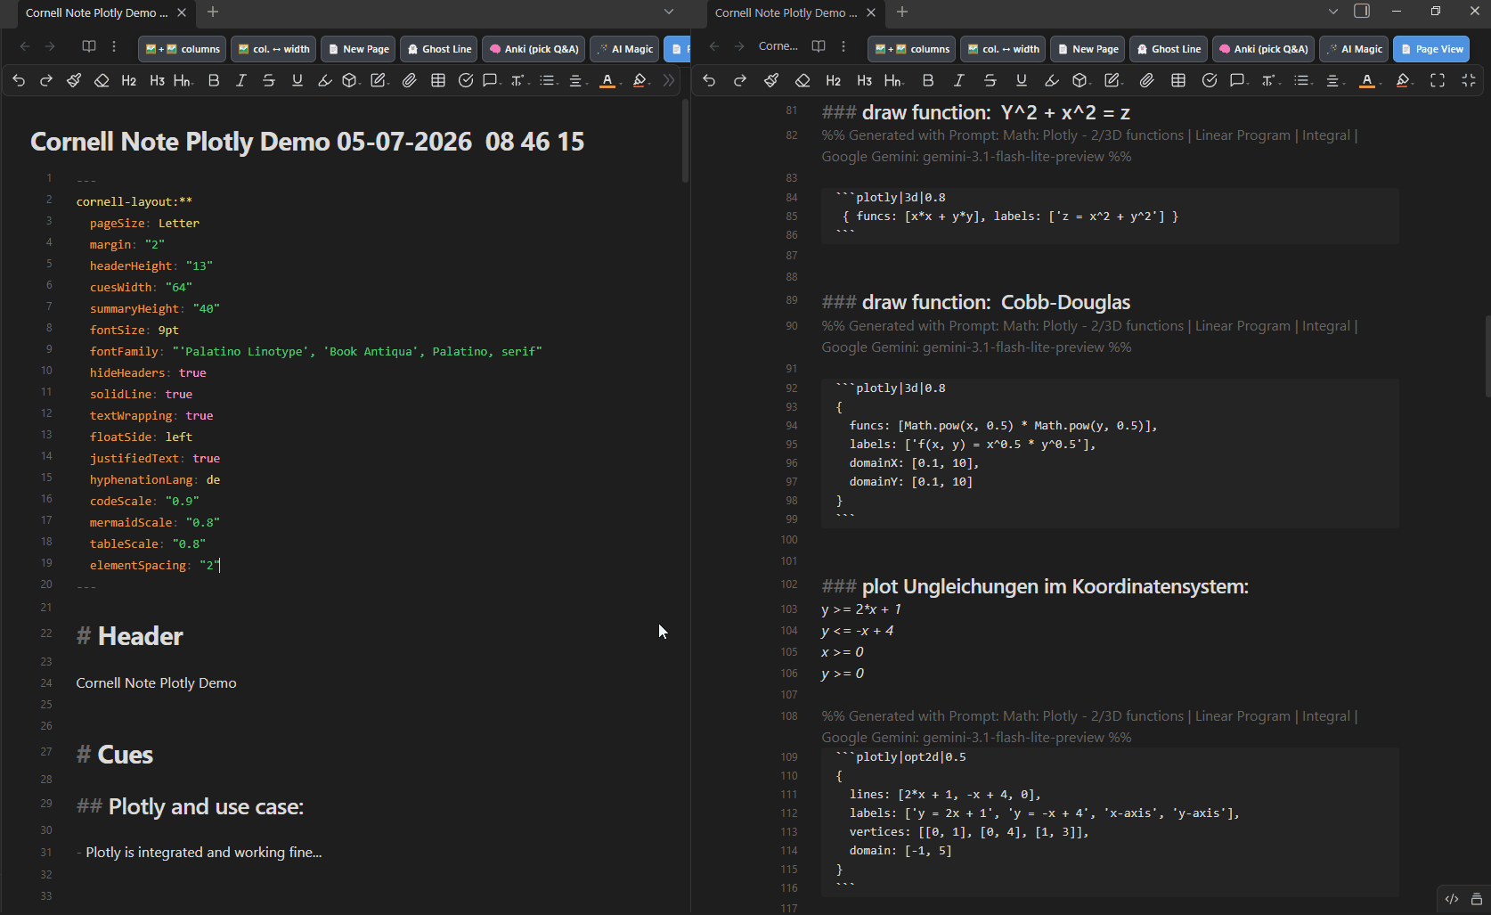The image size is (1491, 915).
Task: Open the left pane tab list chevron
Action: coord(669,12)
